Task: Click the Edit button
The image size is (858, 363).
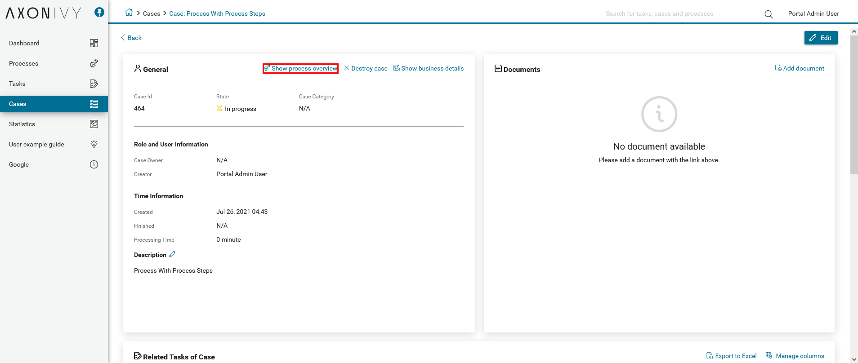Action: pyautogui.click(x=821, y=38)
